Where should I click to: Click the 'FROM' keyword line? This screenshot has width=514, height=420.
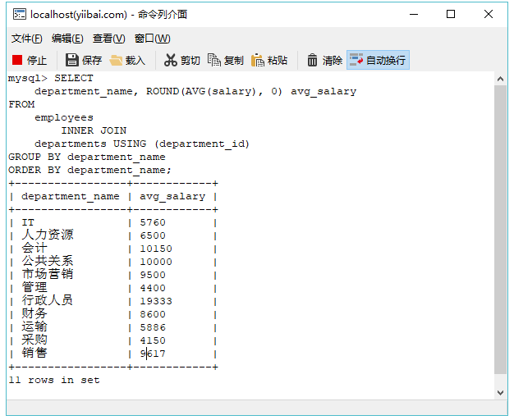tap(21, 104)
